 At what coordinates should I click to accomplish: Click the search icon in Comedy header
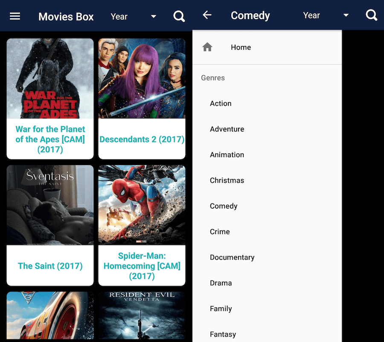tap(371, 15)
